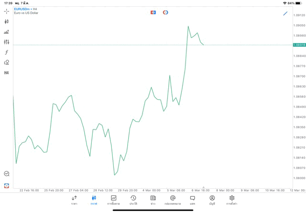Open chart settings sliders icon
The height and width of the screenshot is (213, 306).
6,42
